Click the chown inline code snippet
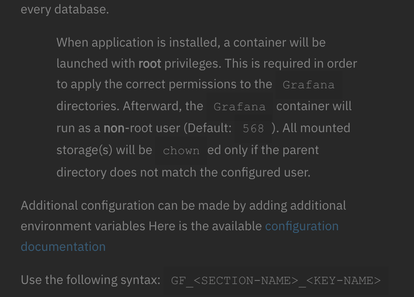This screenshot has width=414, height=297. 181,151
